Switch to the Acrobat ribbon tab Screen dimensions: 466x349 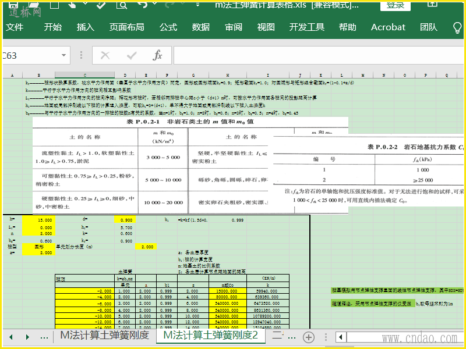[x=388, y=27]
